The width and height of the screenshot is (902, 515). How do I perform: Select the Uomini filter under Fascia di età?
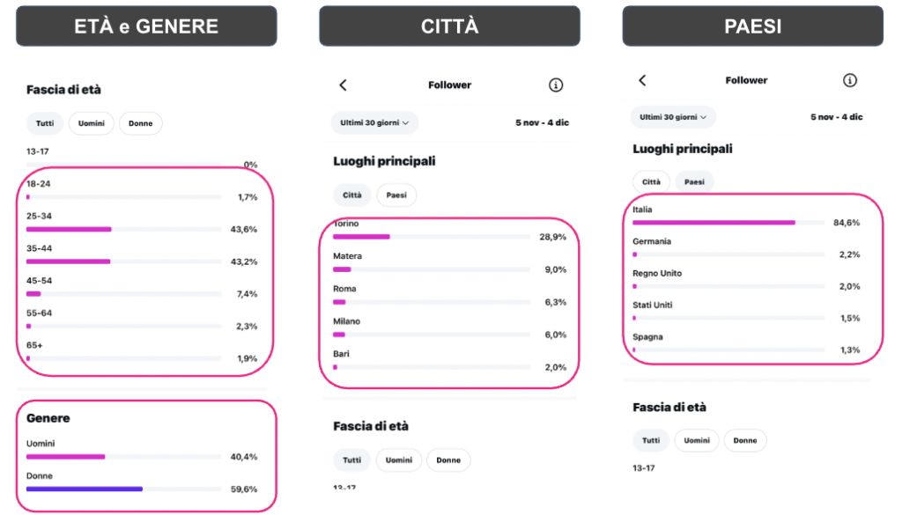(x=91, y=123)
